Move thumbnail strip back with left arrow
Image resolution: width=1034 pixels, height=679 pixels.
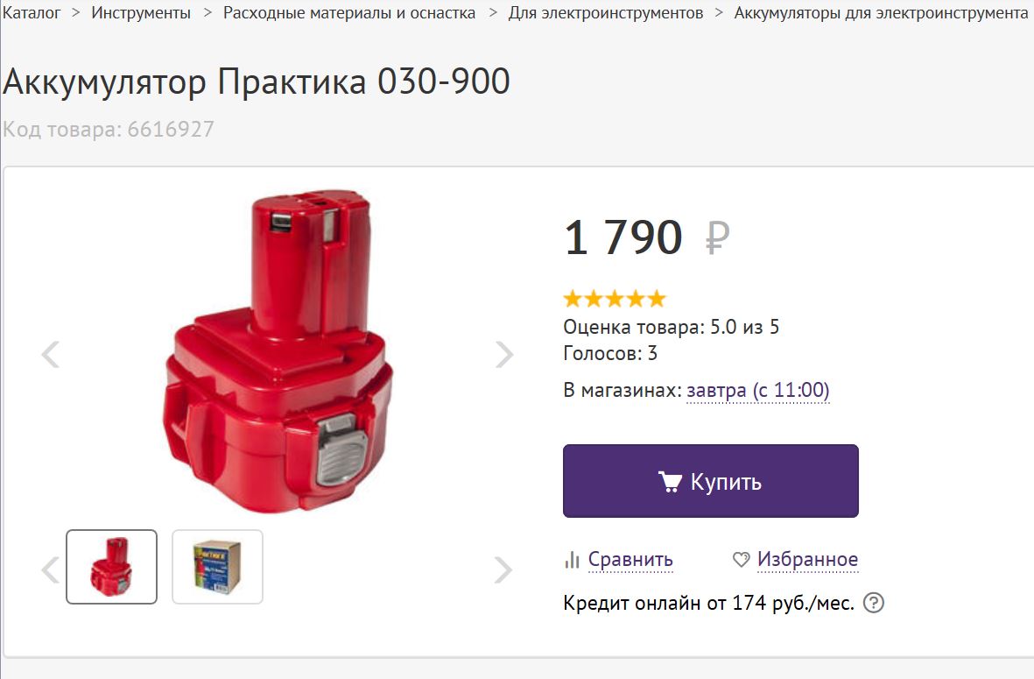click(x=51, y=569)
